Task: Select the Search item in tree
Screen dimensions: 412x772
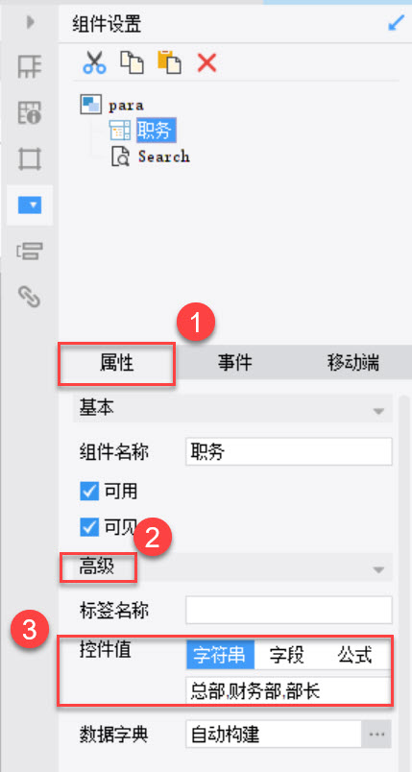Action: coord(164,157)
